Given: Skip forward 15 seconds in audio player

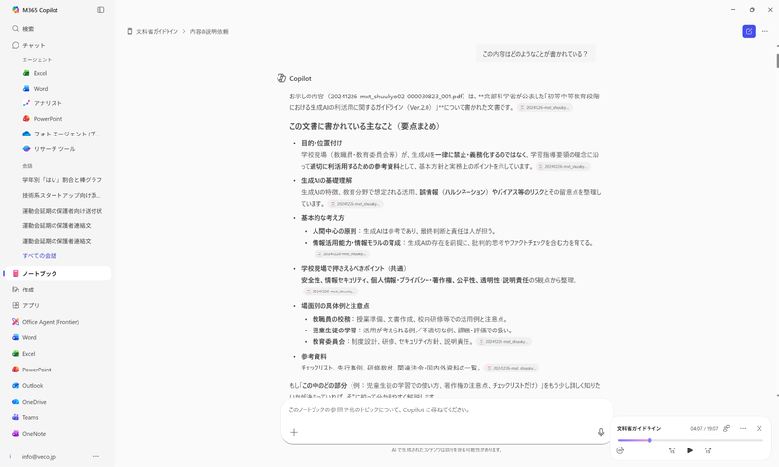Looking at the screenshot, I should click(x=708, y=450).
